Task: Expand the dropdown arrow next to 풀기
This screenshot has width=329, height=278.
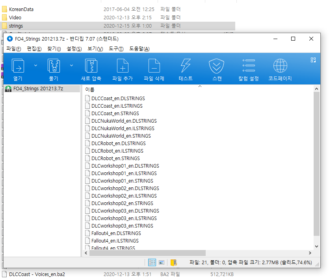Action: (72, 65)
